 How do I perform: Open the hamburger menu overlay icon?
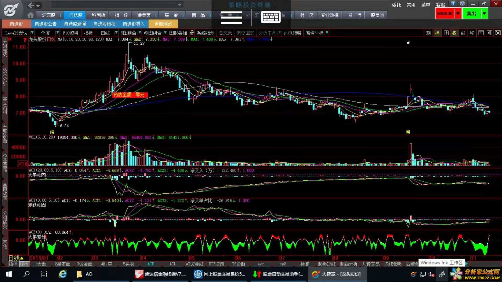point(231,17)
